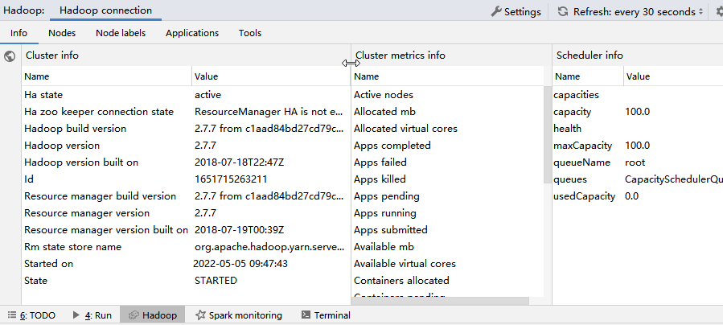Viewport: 723px width, 325px height.
Task: Open the 4: Run tool window
Action: pos(92,315)
